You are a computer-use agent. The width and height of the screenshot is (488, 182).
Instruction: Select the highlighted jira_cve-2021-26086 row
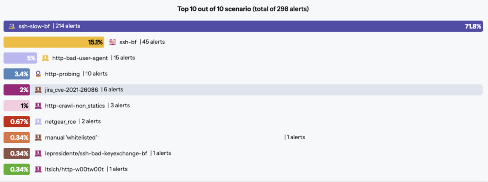tap(243, 89)
